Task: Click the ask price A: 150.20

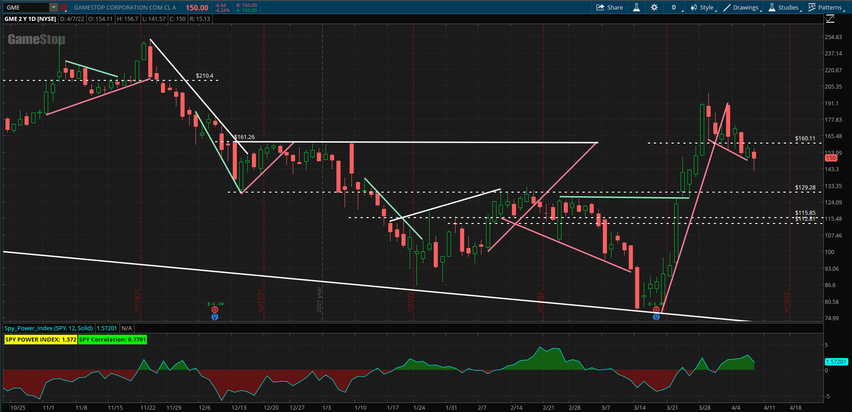Action: 246,10
